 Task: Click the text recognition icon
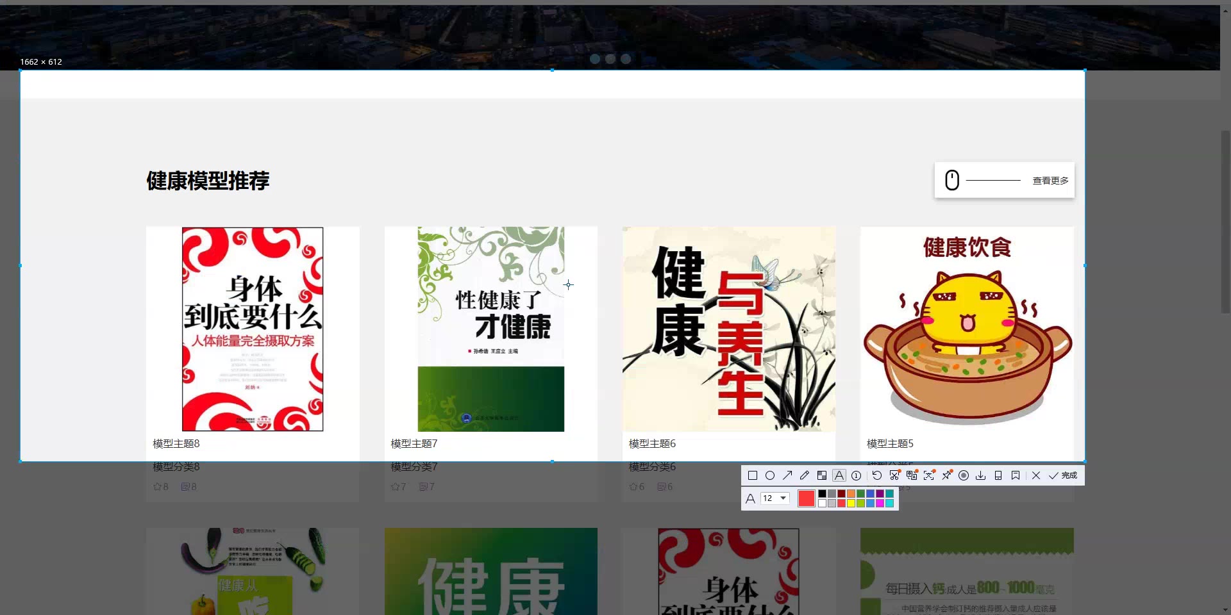pos(929,475)
